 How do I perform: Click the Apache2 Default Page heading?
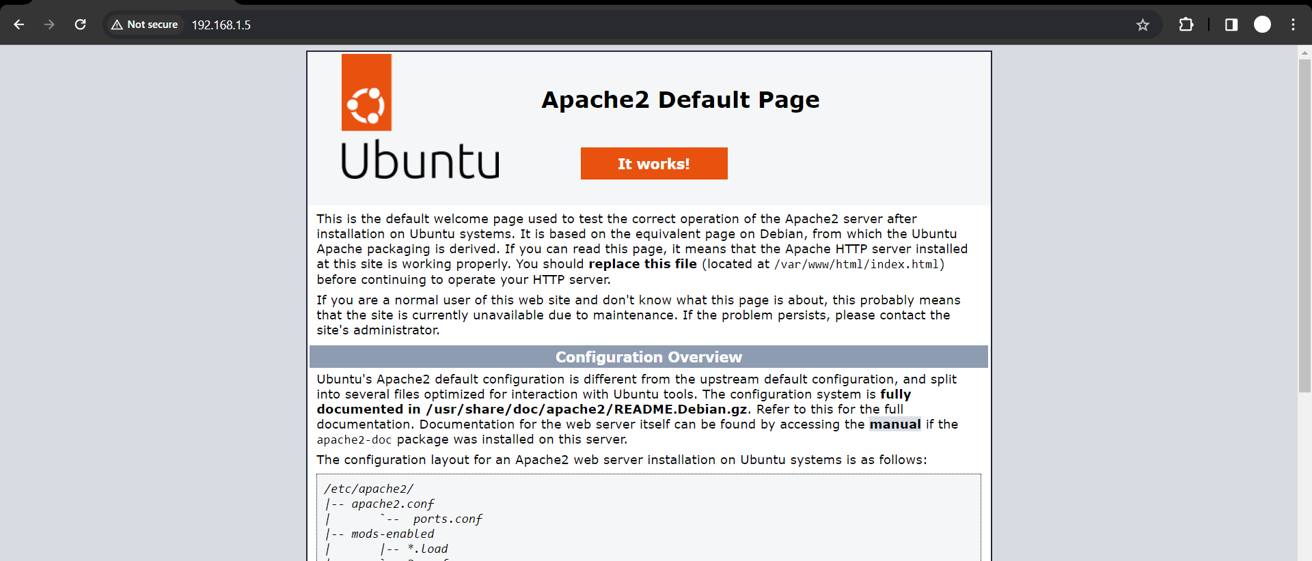point(680,100)
